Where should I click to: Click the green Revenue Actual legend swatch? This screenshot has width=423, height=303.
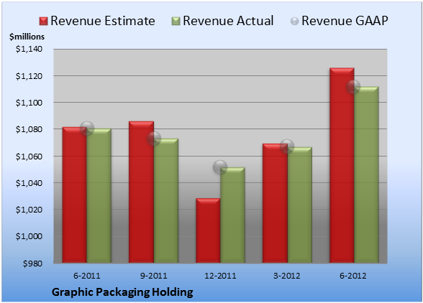(x=176, y=22)
